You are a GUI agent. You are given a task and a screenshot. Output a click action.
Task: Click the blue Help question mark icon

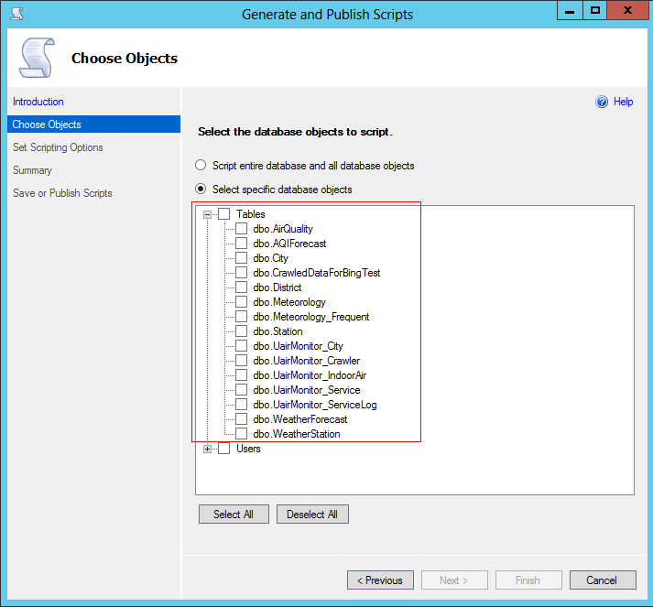coord(602,103)
